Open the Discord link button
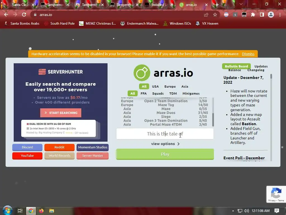Screen dimensions: 286x215 [27, 147]
